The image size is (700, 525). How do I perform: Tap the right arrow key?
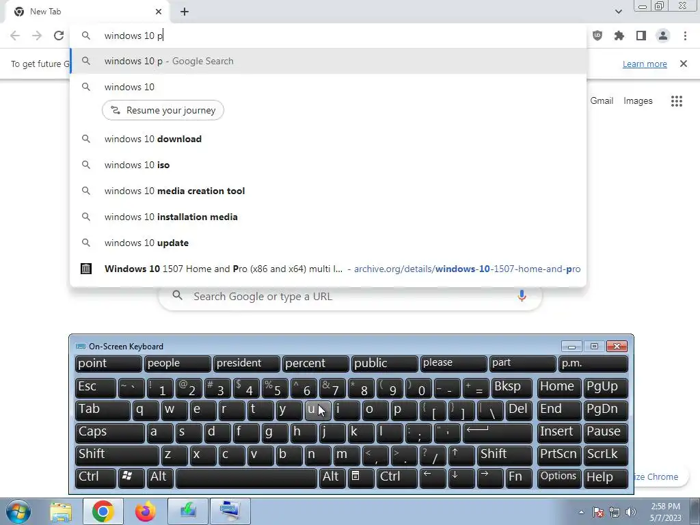pos(491,477)
